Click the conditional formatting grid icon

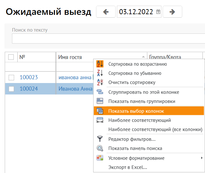100,158
